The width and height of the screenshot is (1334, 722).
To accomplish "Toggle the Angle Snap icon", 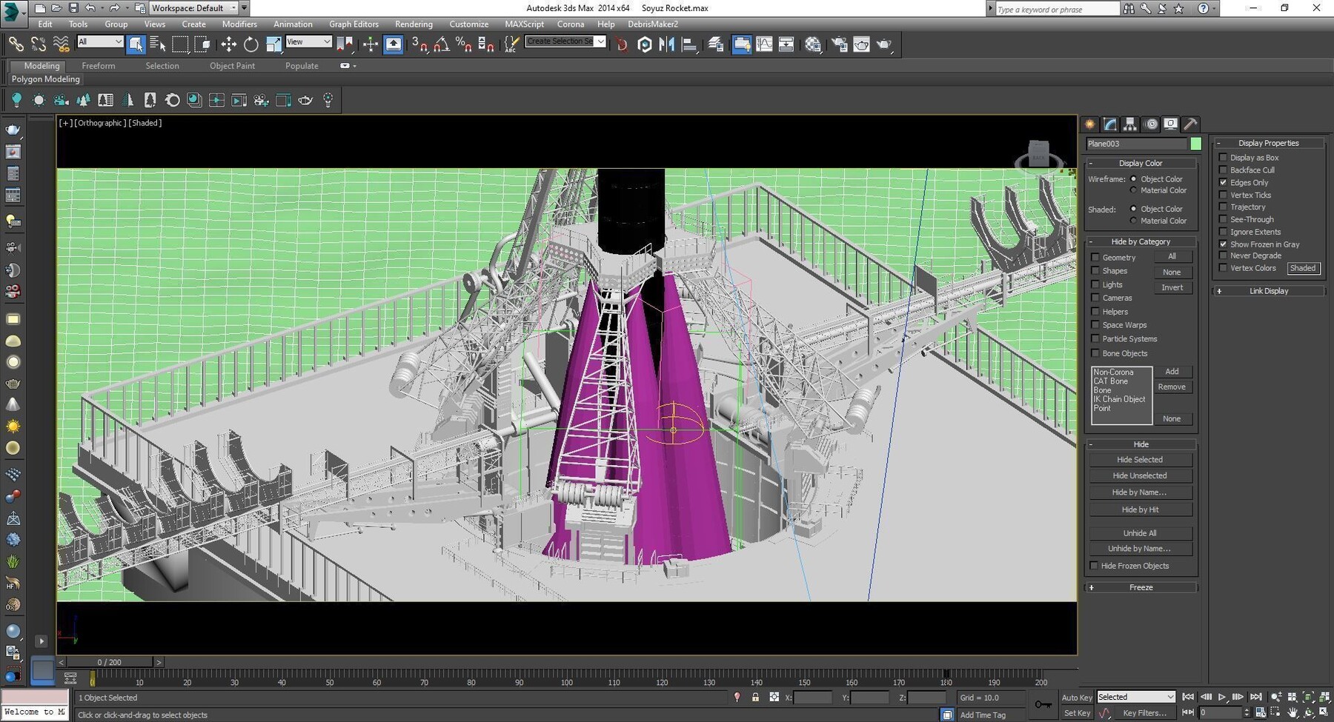I will pos(441,44).
